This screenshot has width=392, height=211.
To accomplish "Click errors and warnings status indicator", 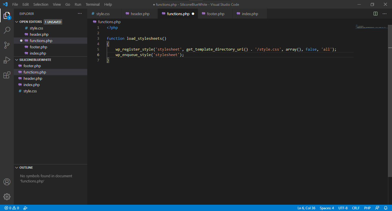I will pos(12,208).
